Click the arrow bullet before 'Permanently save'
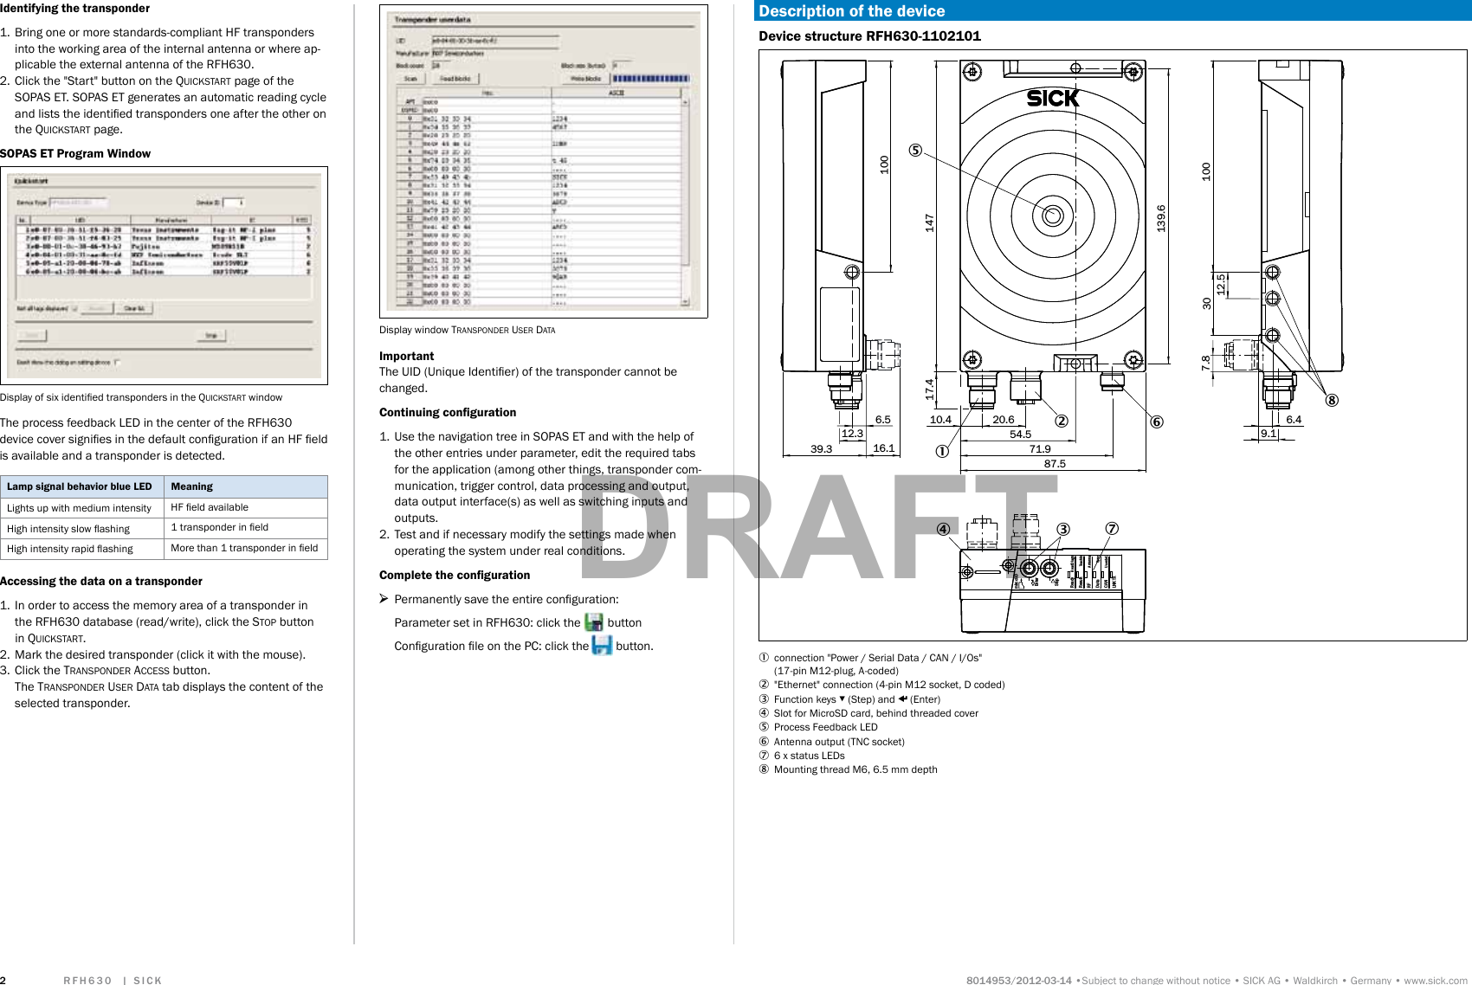This screenshot has height=985, width=1472. click(x=384, y=599)
